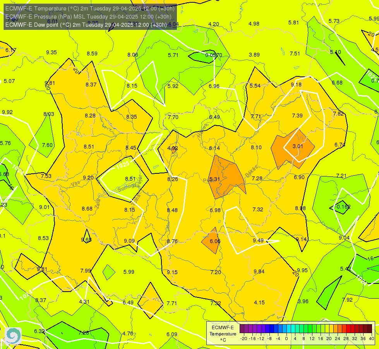Select the ECMWF-E Temperature 2m layer label
This screenshot has width=379, height=349.
click(90, 9)
